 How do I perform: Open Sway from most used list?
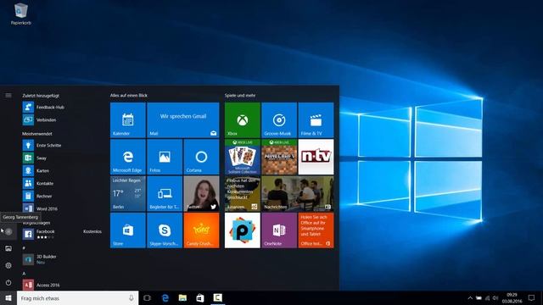[62, 158]
